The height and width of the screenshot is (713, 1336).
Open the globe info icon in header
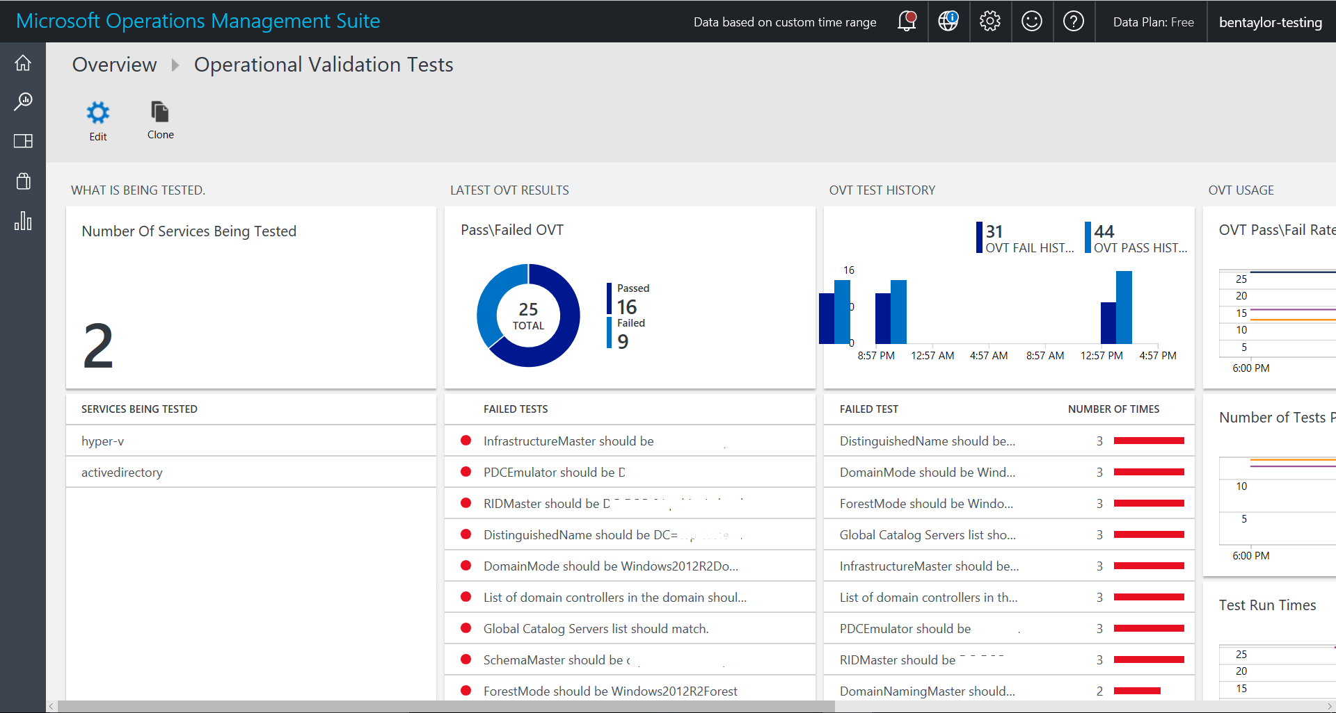point(948,21)
